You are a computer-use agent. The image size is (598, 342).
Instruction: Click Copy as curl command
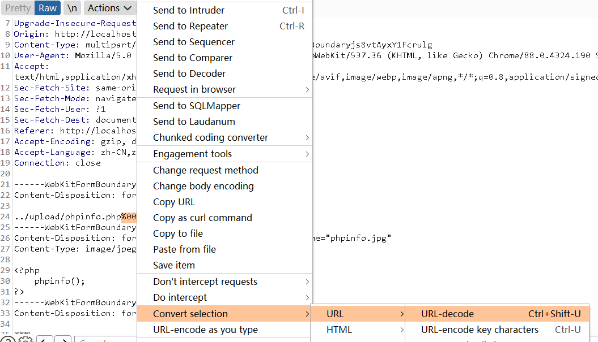[x=202, y=218]
